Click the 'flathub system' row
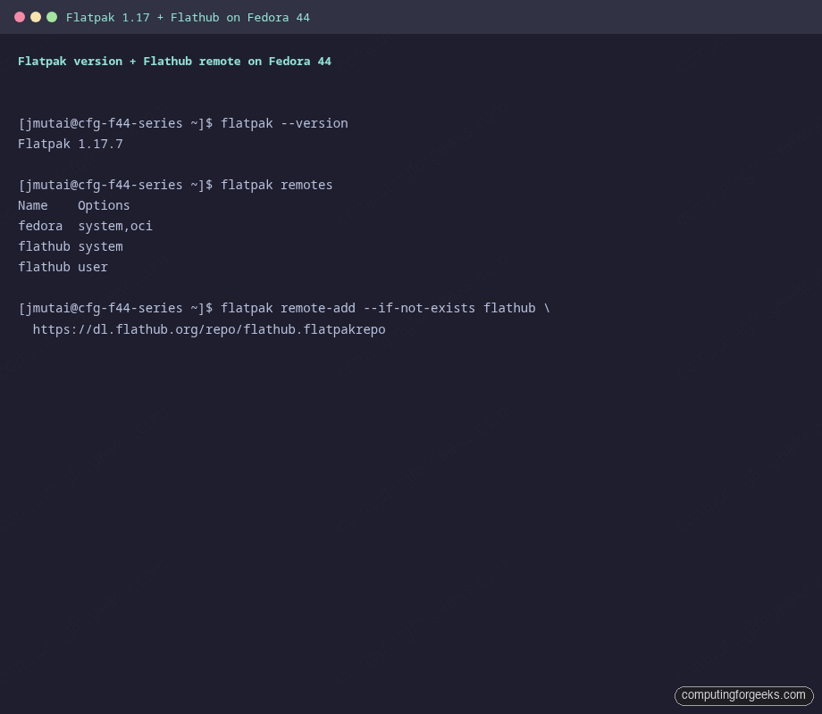The height and width of the screenshot is (714, 822). pyautogui.click(x=71, y=246)
